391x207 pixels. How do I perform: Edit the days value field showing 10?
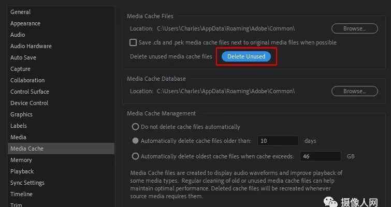click(278, 141)
